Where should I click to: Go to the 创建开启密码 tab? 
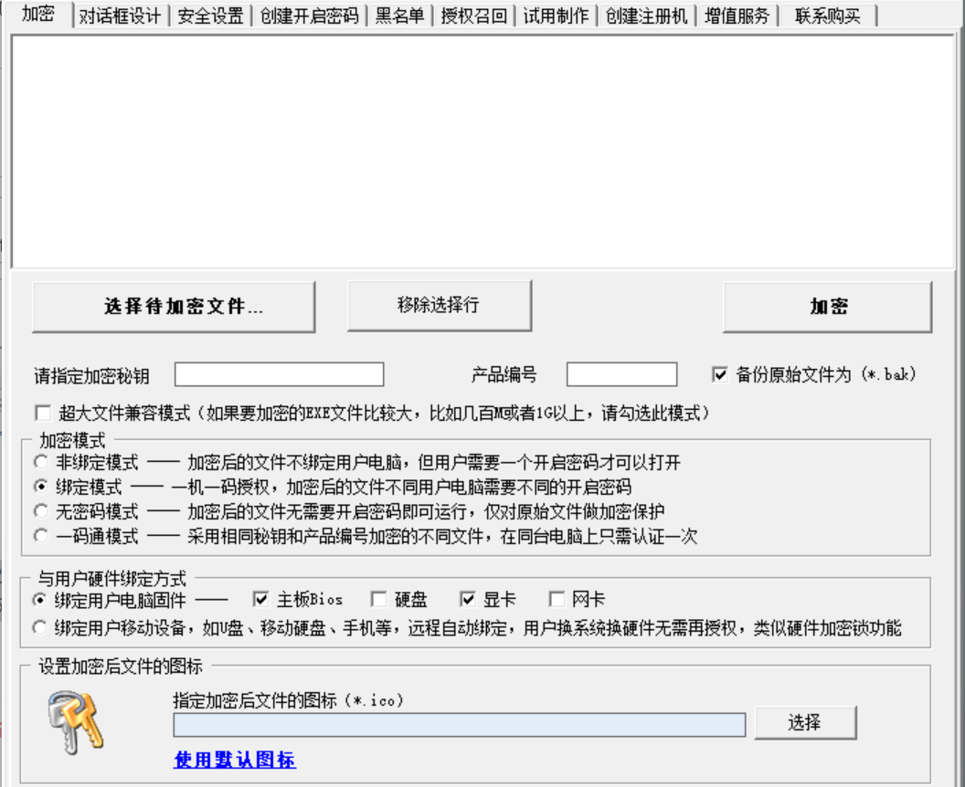click(x=309, y=16)
